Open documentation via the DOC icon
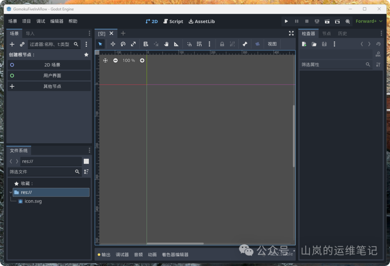 [x=378, y=54]
